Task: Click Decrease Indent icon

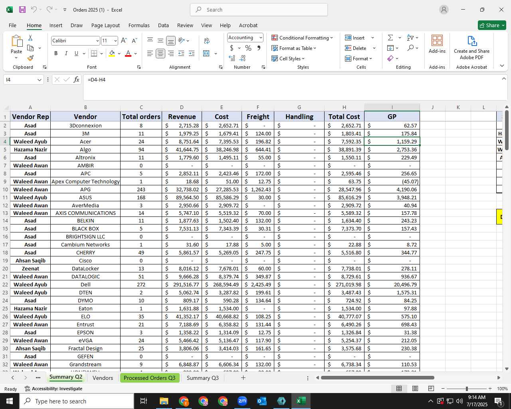Action: (181, 54)
